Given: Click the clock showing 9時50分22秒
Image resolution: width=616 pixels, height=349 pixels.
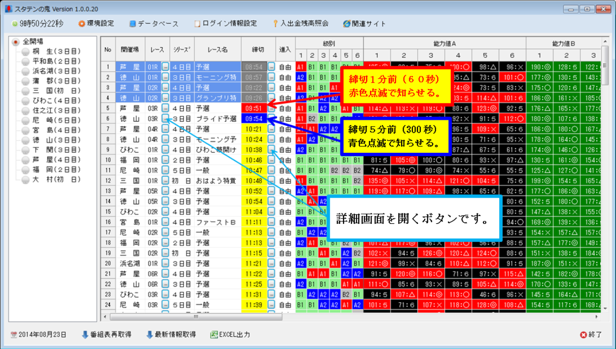Looking at the screenshot, I should [37, 23].
